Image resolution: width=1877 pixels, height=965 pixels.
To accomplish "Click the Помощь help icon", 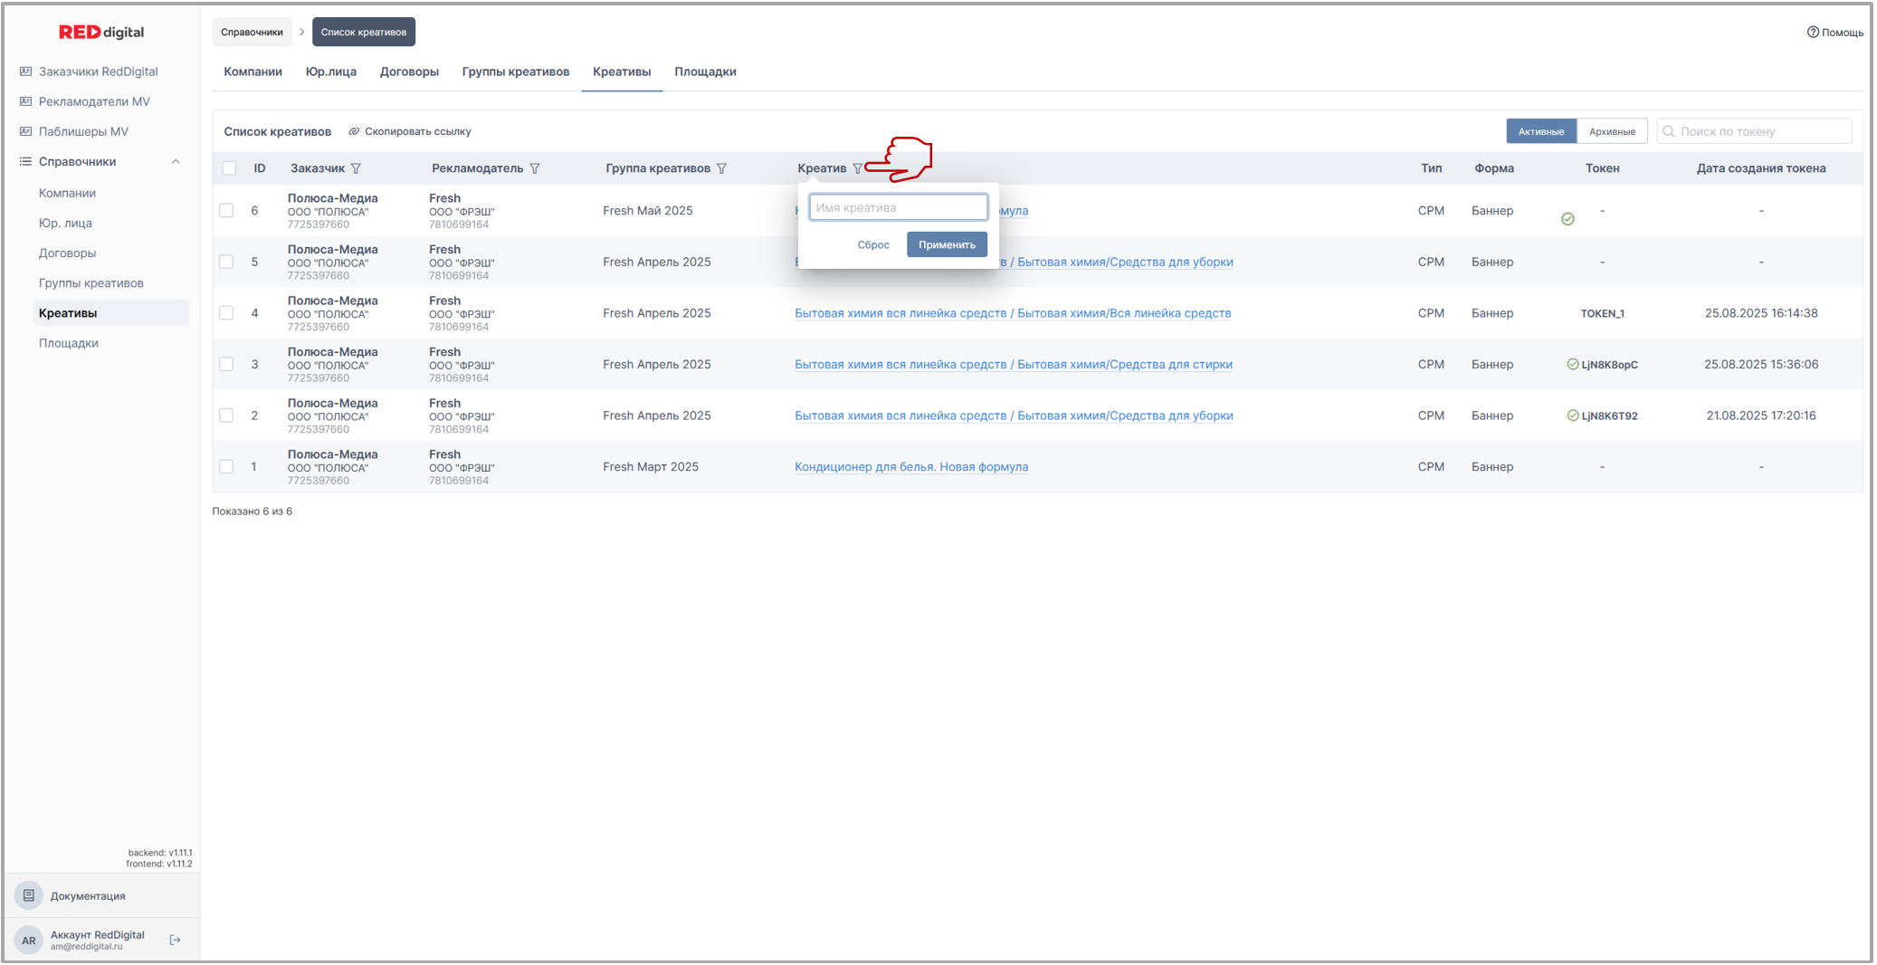I will [1812, 33].
